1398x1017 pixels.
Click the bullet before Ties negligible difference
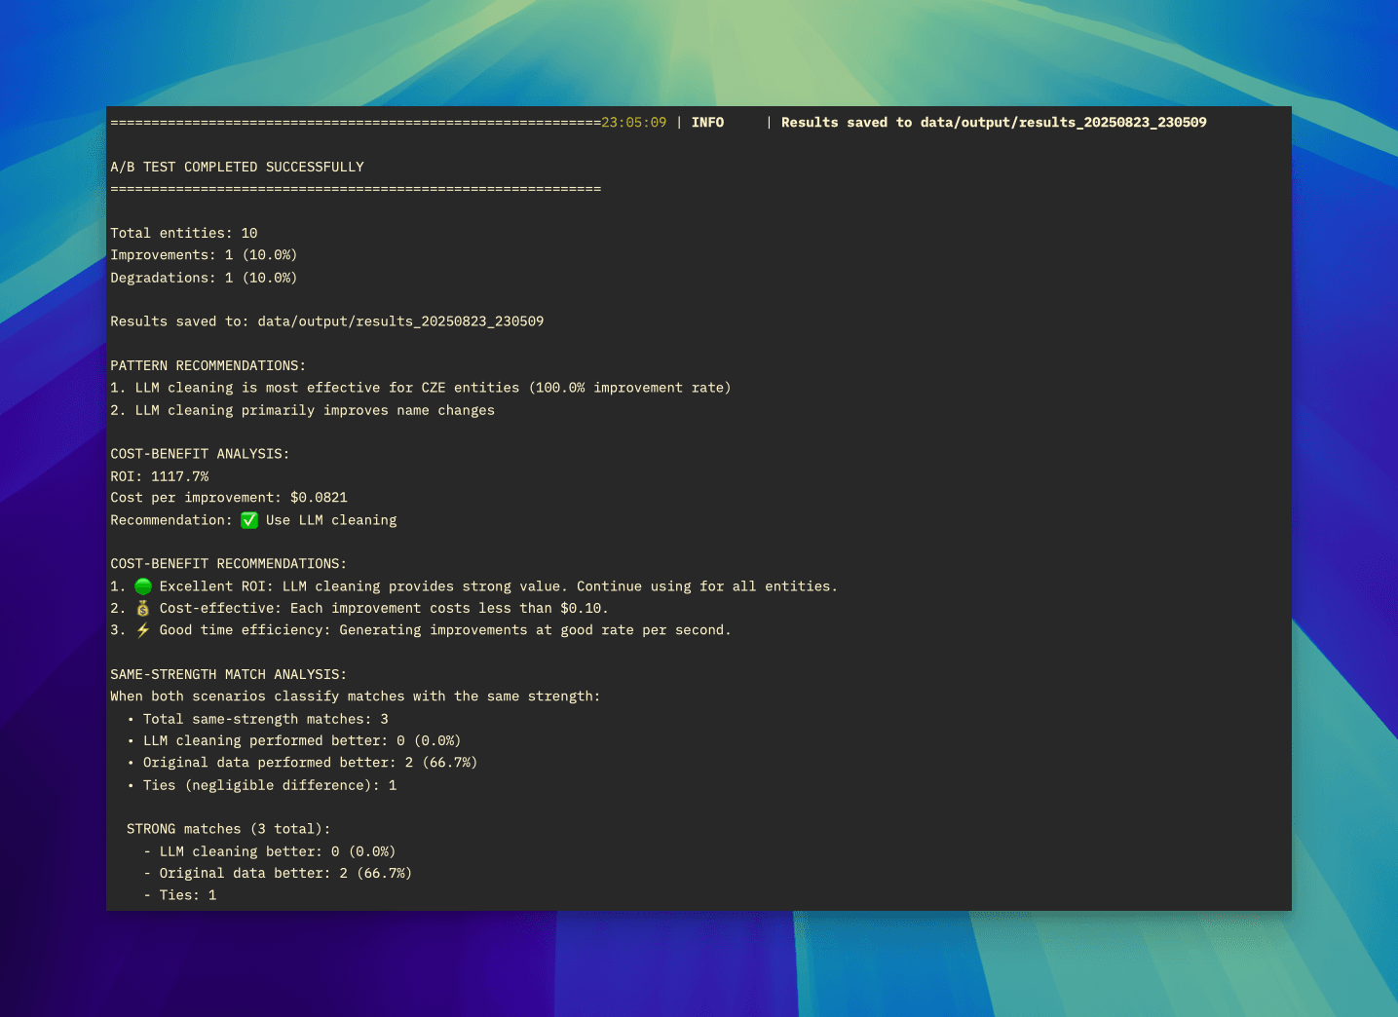(x=132, y=785)
